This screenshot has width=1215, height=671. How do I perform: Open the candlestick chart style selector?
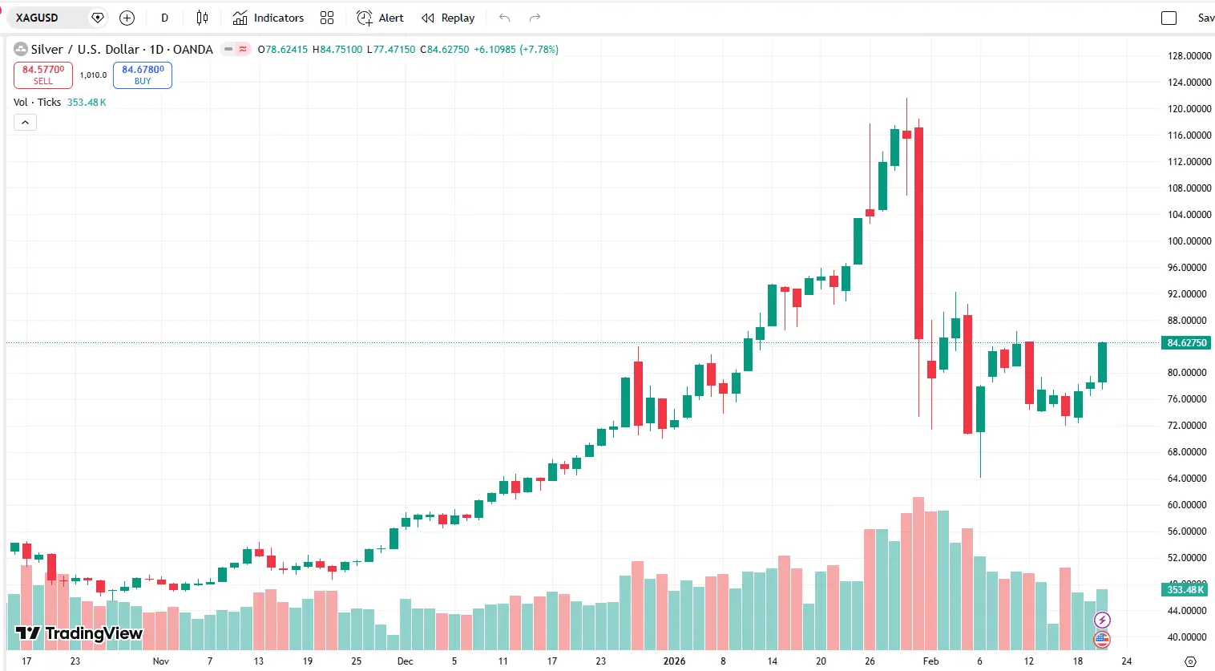pos(202,18)
